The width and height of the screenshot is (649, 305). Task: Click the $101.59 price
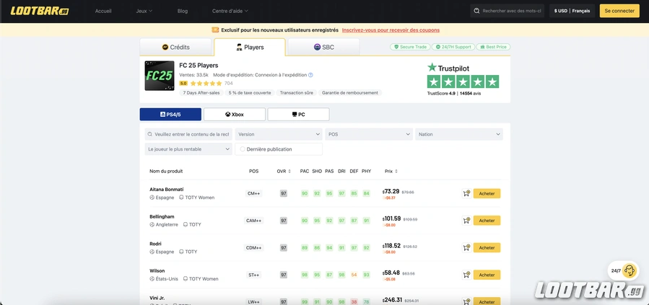(391, 218)
